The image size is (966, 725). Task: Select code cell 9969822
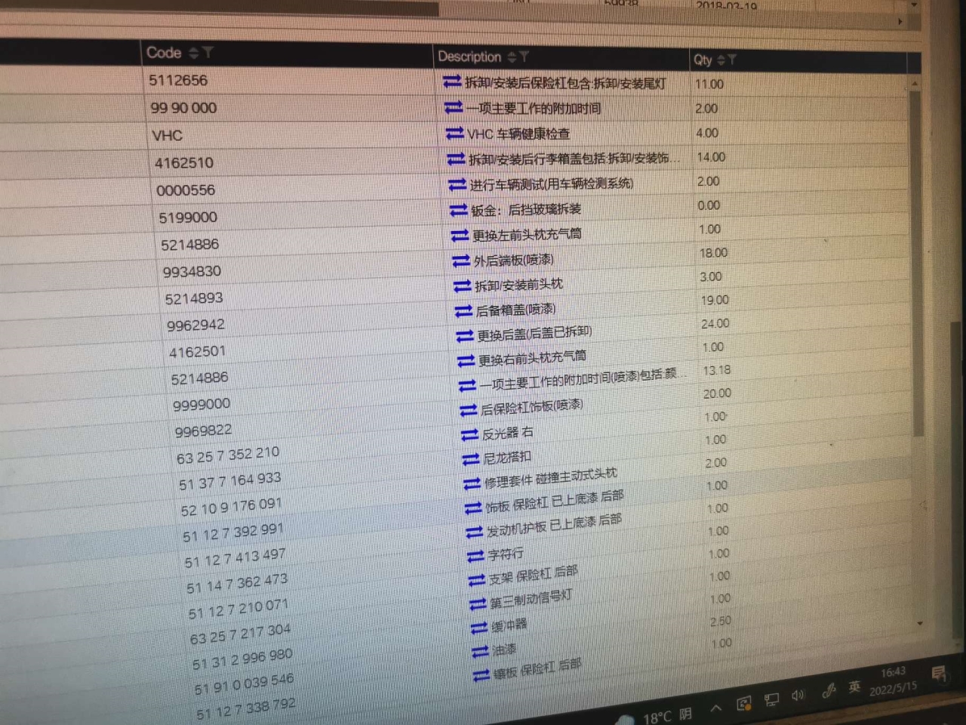coord(203,431)
